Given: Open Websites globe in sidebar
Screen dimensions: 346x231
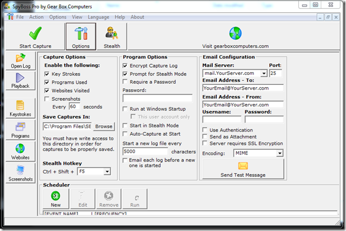Looking at the screenshot, I should coord(20,148).
